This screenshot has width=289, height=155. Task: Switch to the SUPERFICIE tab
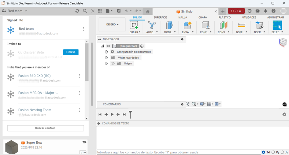(x=160, y=17)
